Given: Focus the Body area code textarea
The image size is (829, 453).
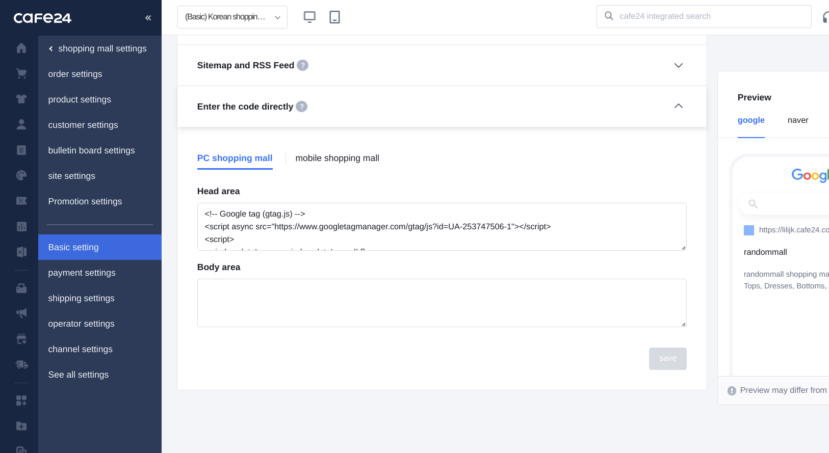Looking at the screenshot, I should pyautogui.click(x=442, y=303).
